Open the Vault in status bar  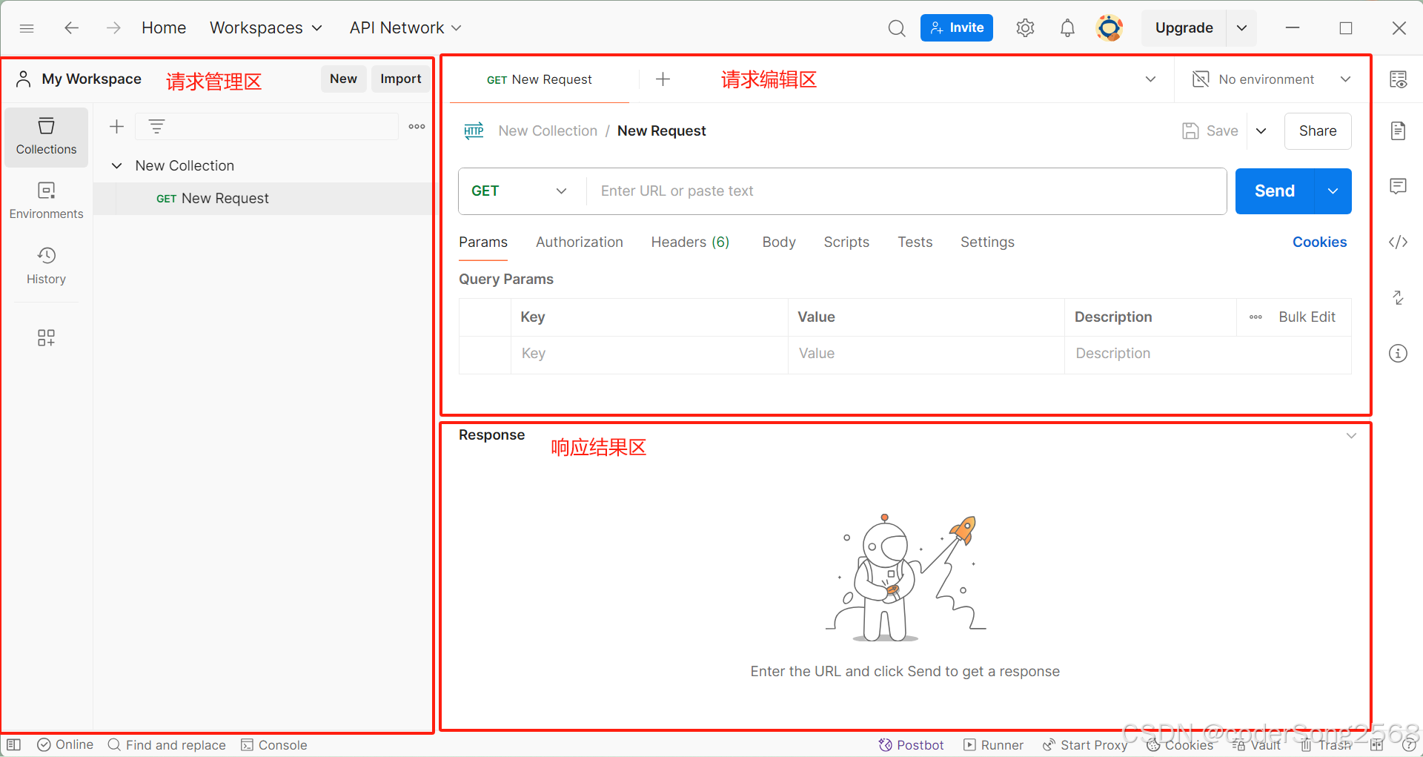[x=1257, y=745]
